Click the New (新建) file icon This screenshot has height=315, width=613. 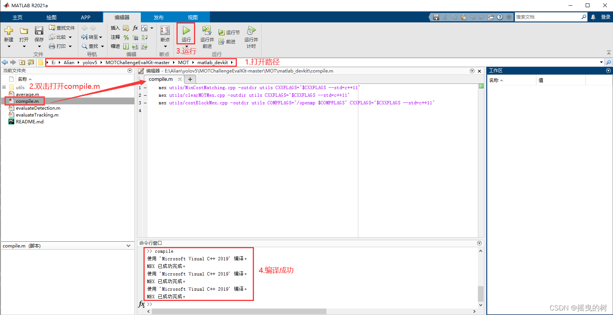pyautogui.click(x=8, y=30)
